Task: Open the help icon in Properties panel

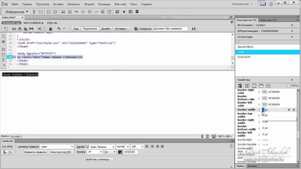Action: [x=231, y=146]
